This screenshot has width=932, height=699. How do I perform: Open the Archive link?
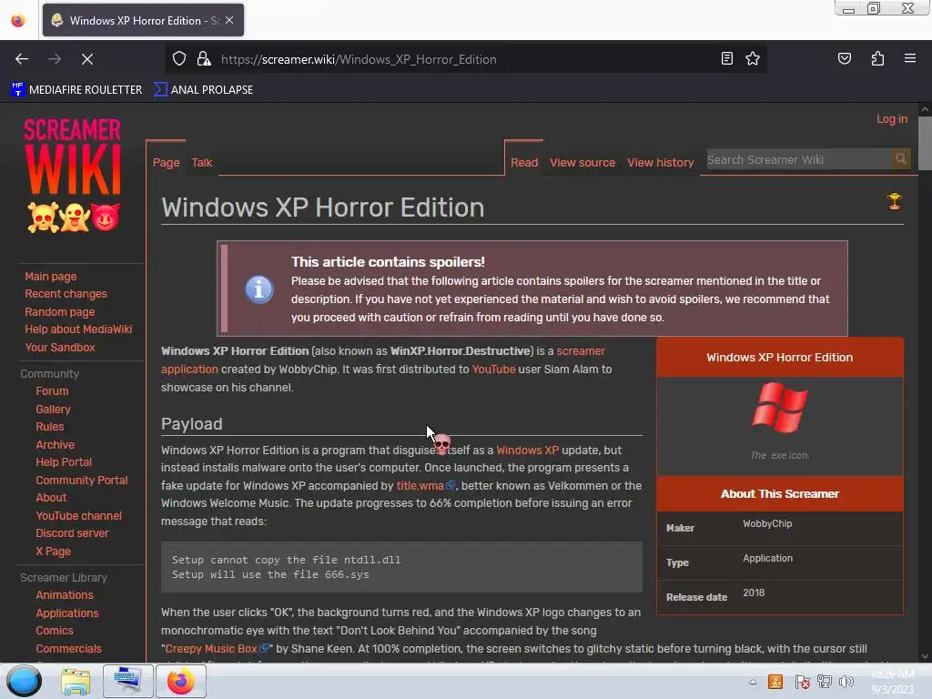56,444
